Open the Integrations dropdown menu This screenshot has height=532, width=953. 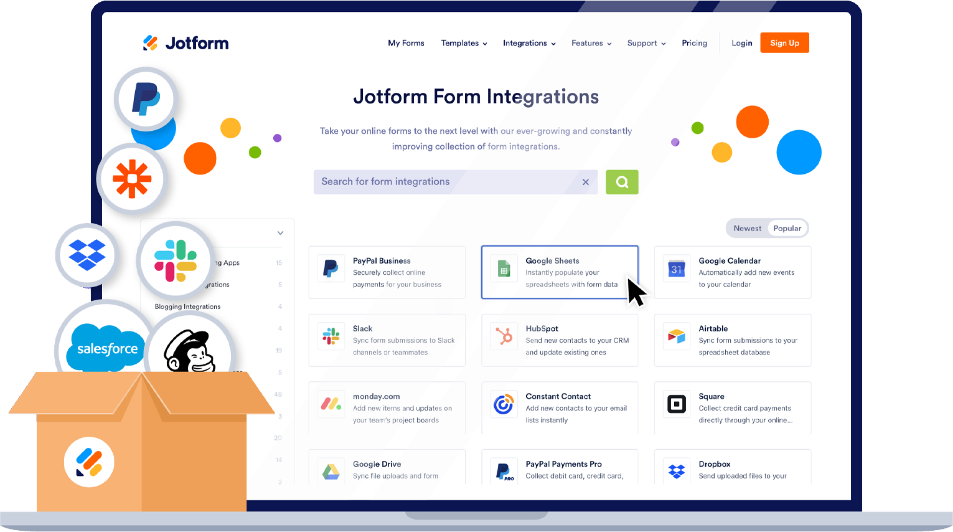(529, 43)
